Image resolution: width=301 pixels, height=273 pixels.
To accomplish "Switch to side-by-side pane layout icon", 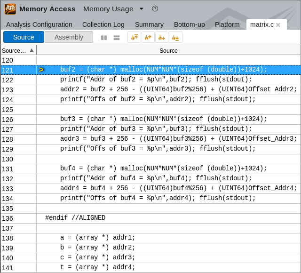I will pos(104,38).
